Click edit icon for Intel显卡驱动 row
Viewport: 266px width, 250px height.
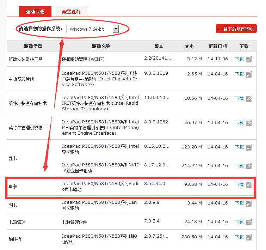pos(249,147)
